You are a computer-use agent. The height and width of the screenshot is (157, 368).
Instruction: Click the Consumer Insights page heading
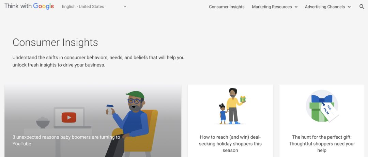[x=55, y=43]
